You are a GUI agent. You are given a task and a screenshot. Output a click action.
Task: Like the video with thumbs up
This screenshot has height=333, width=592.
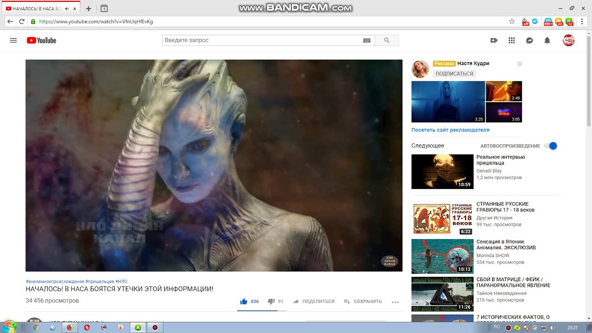tap(244, 302)
